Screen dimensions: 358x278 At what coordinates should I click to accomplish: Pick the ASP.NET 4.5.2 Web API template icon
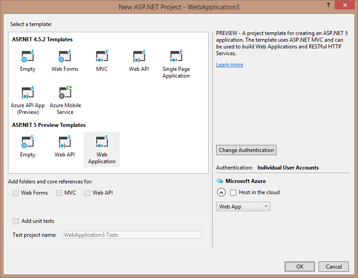point(139,56)
